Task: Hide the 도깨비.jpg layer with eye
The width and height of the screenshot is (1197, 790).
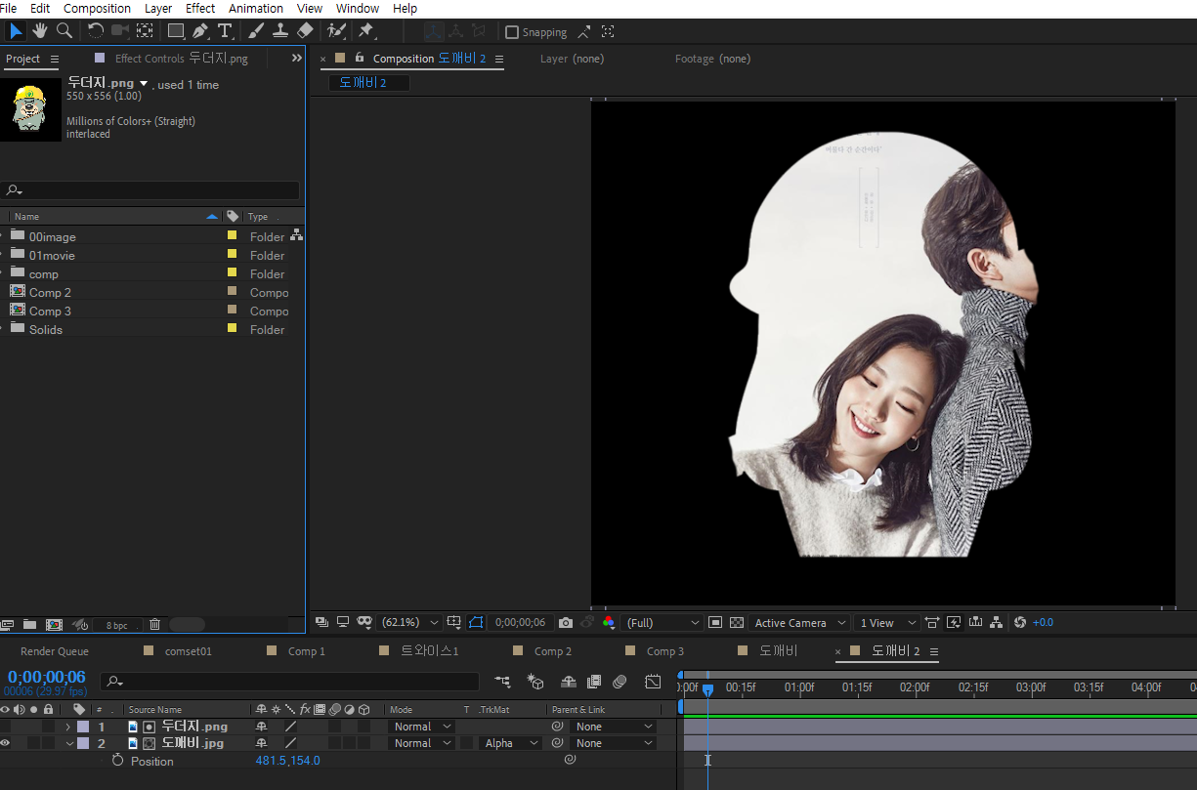Action: (x=6, y=743)
